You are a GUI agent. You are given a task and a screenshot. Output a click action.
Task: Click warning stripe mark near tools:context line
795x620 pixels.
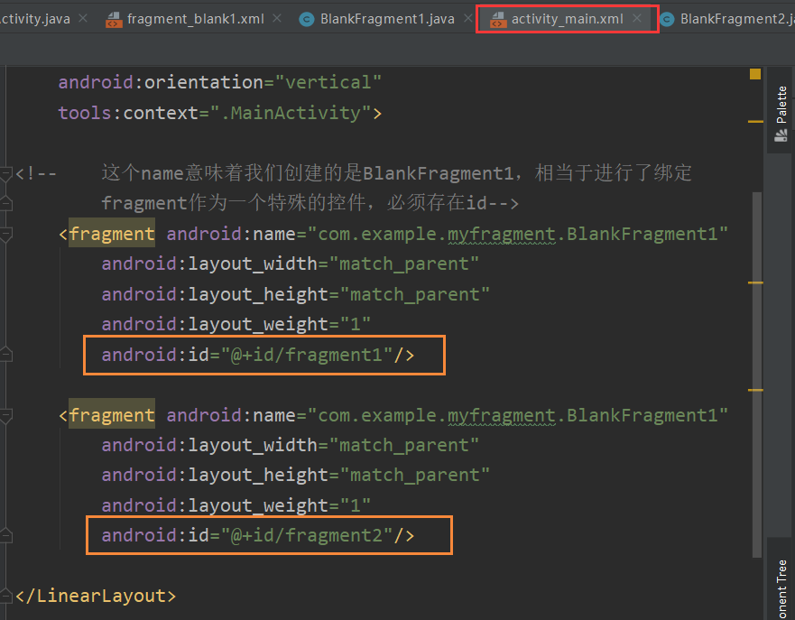(755, 122)
